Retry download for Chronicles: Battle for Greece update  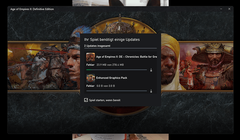tap(151, 70)
